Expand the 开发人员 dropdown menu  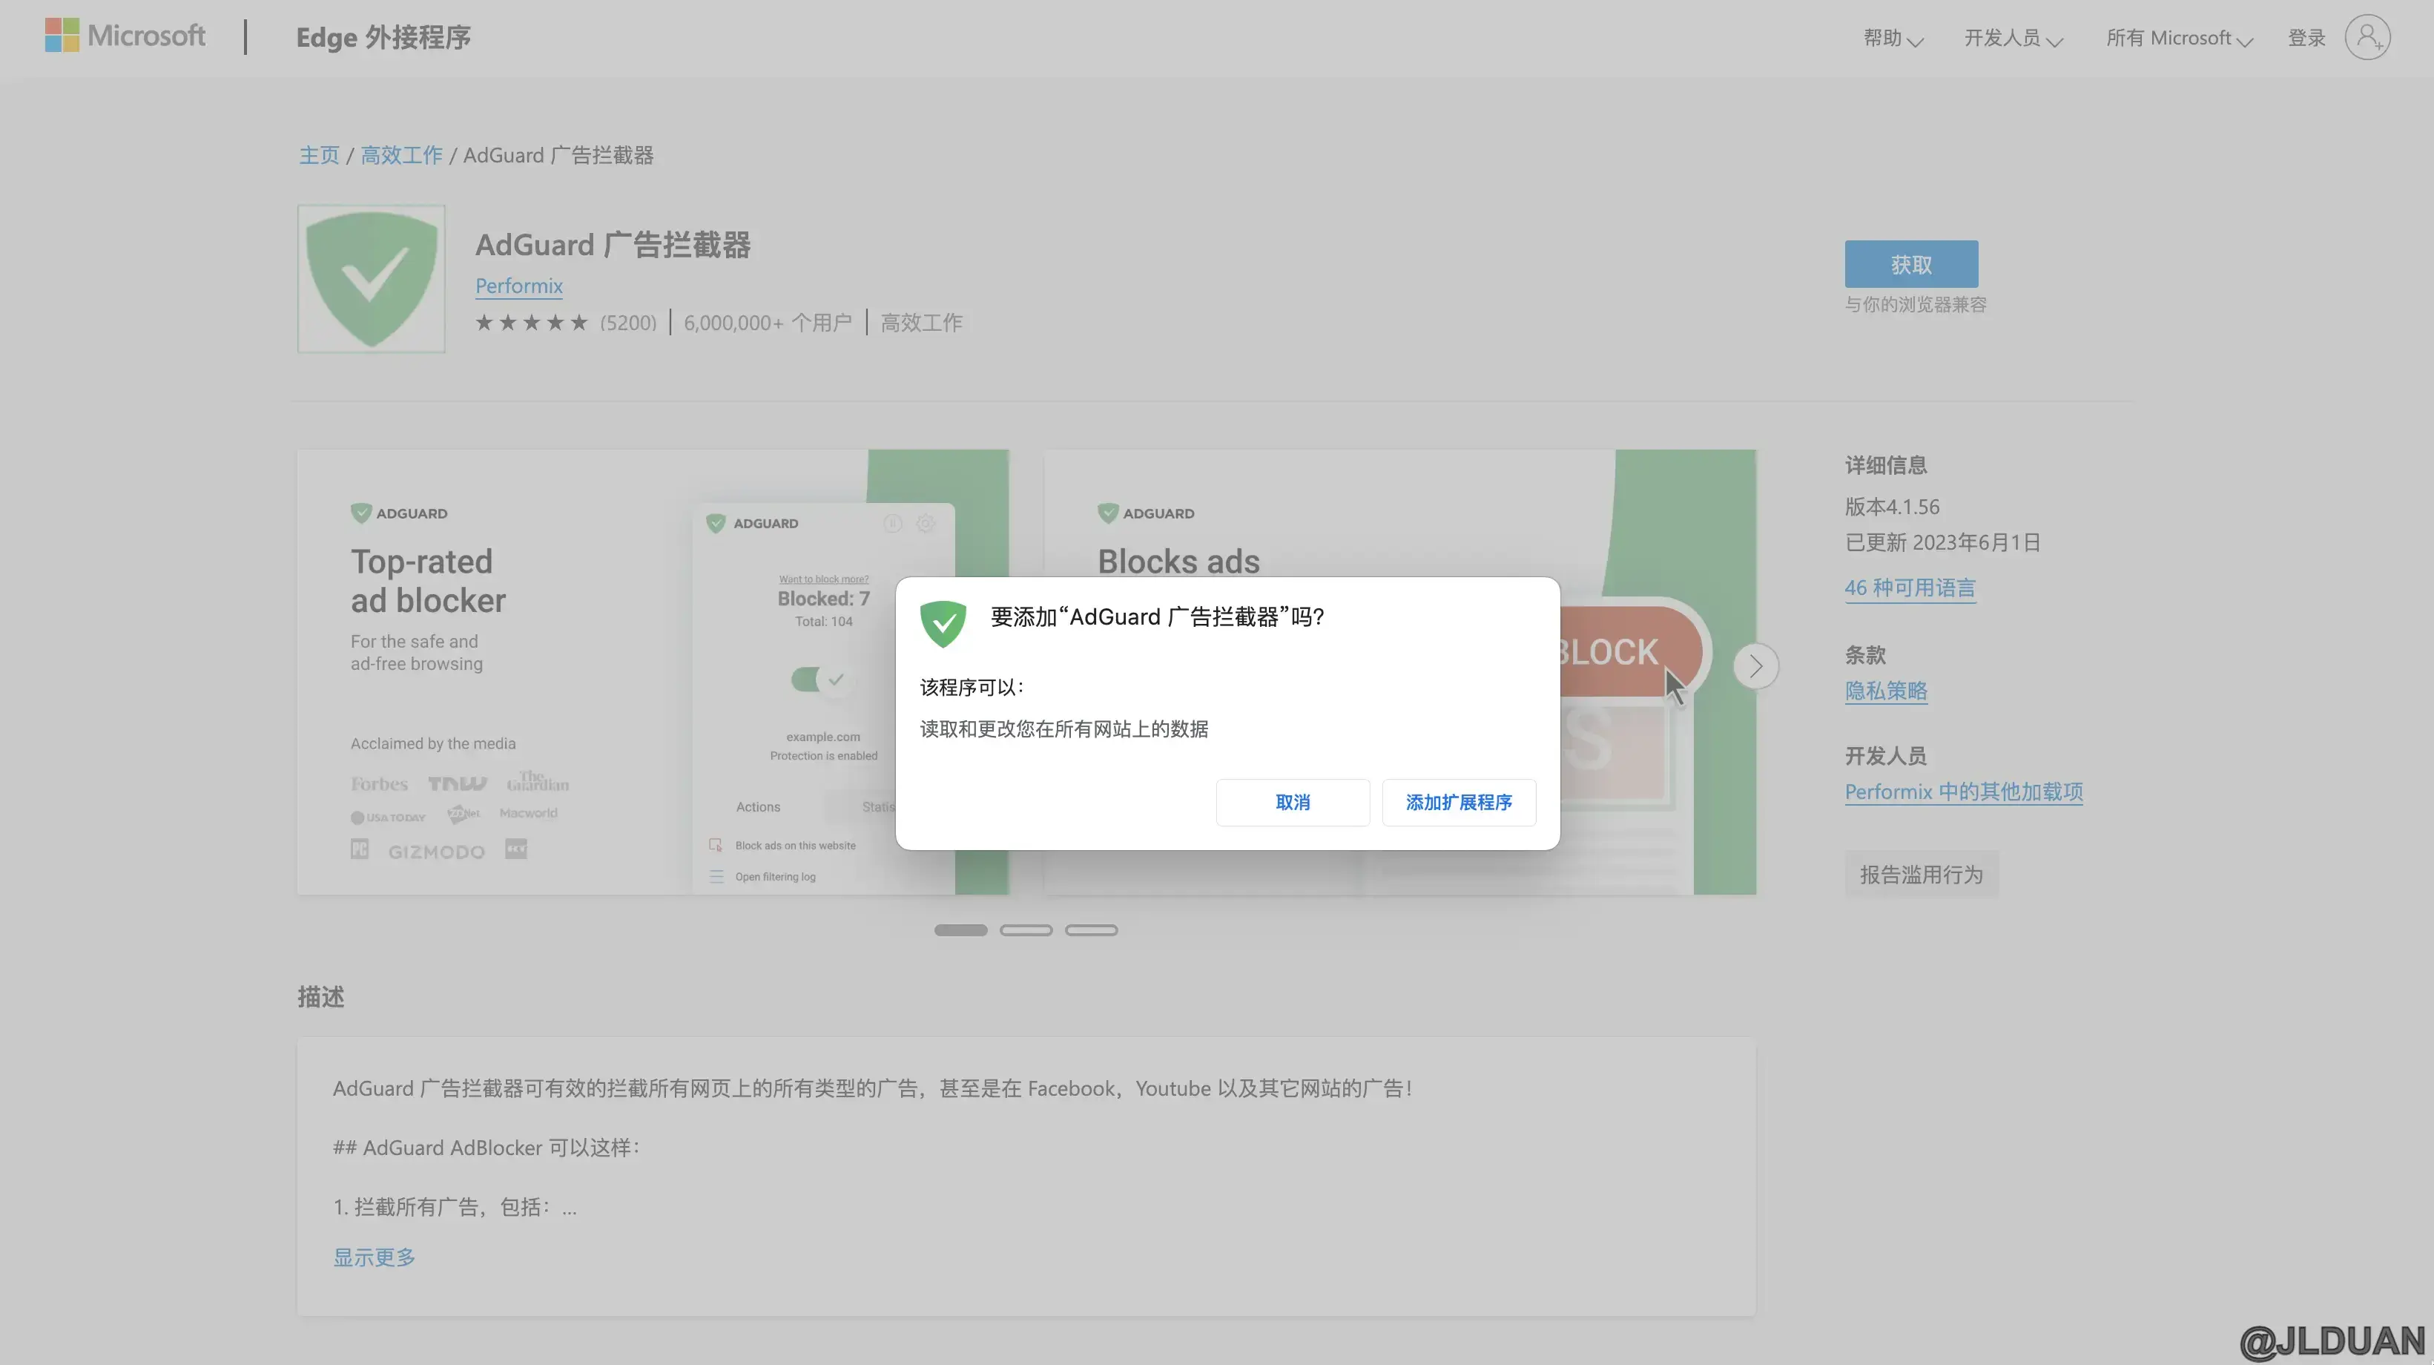[x=2013, y=38]
